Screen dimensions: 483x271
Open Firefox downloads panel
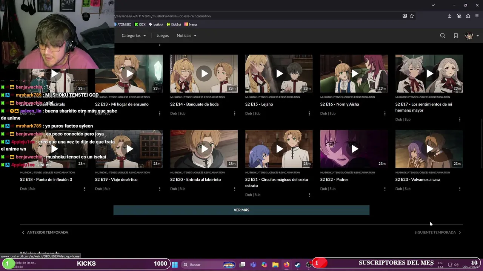coord(449,16)
